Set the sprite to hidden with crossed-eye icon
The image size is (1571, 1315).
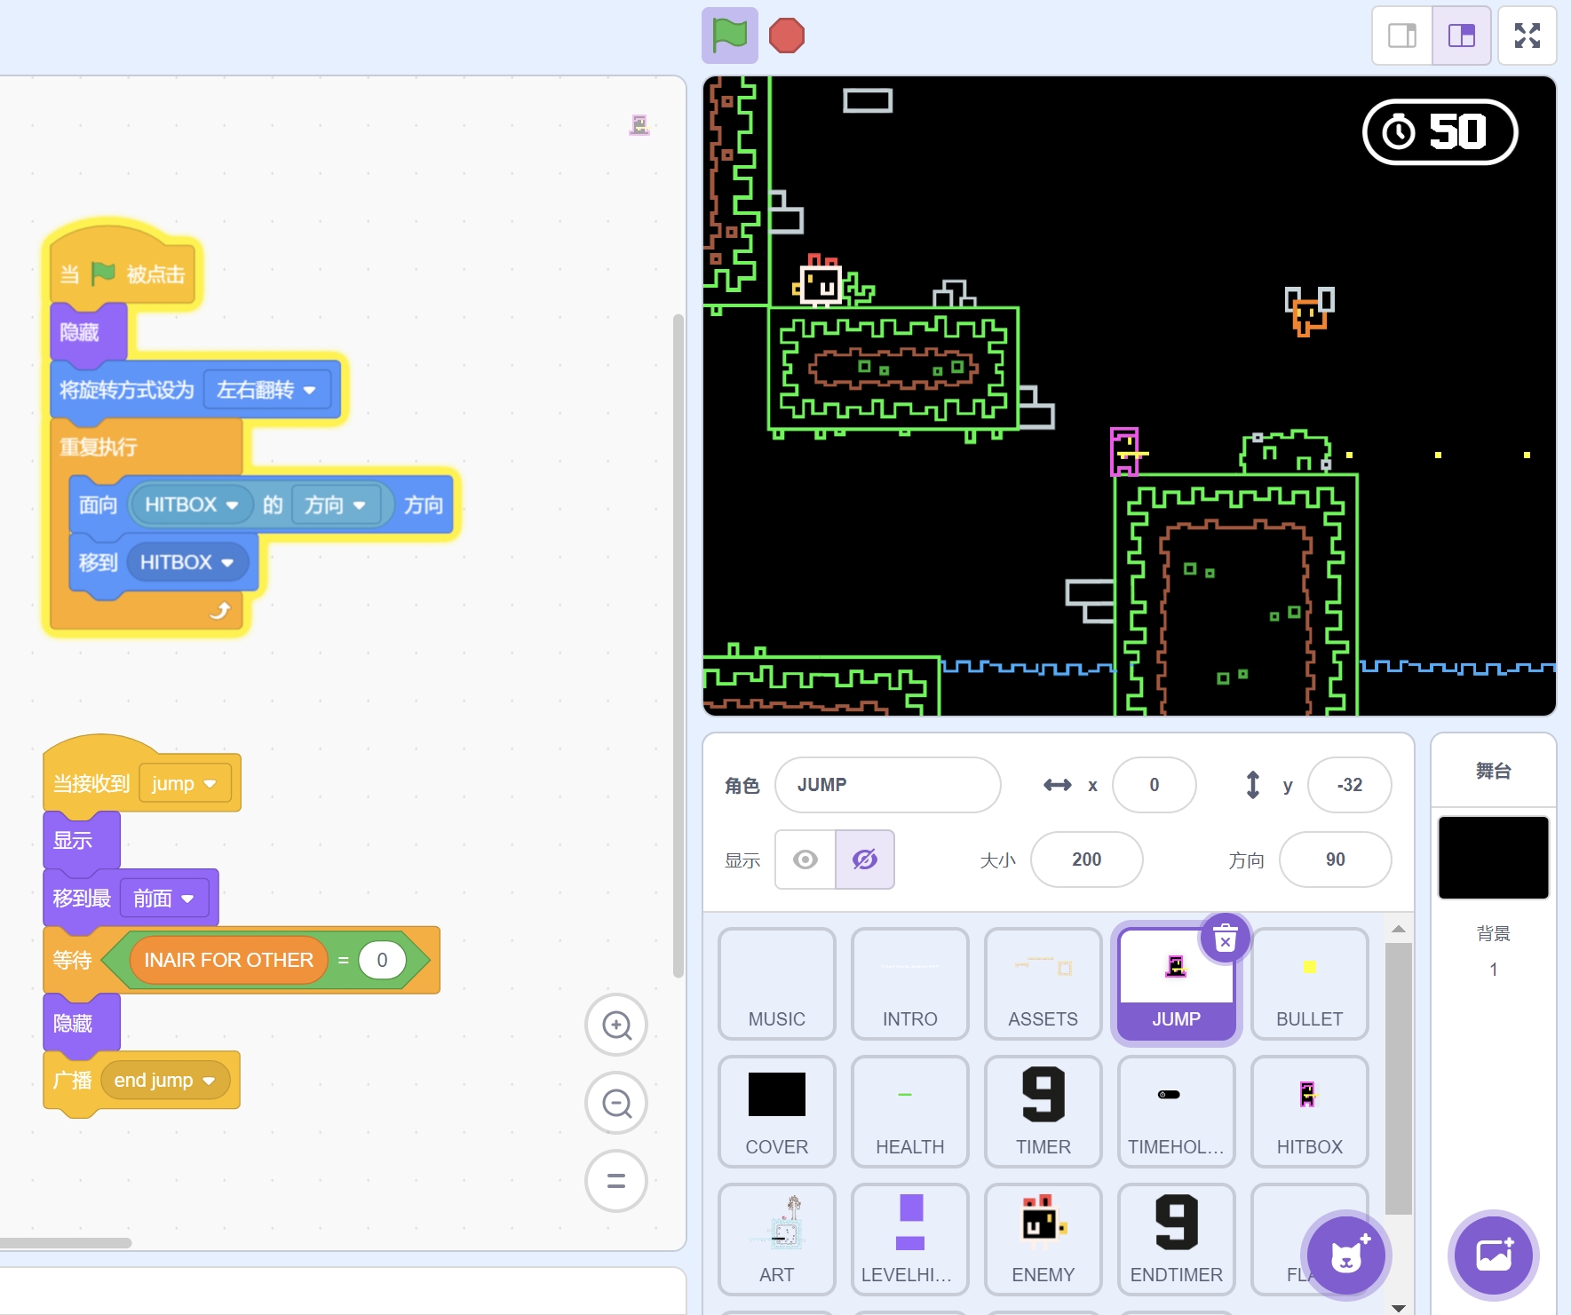pyautogui.click(x=865, y=860)
